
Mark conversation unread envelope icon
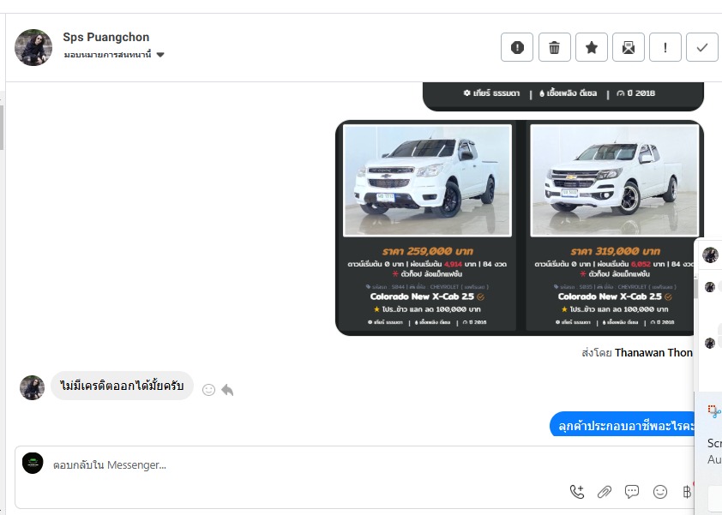point(629,47)
